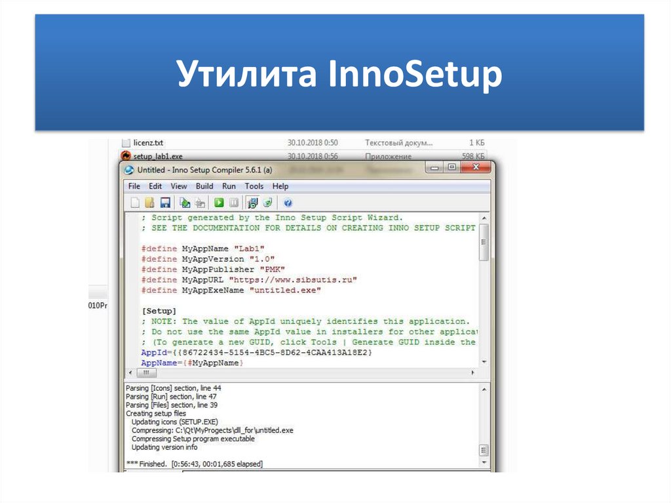This screenshot has width=671, height=503.
Task: Click the 'Creating setup files' output line
Action: (x=156, y=413)
